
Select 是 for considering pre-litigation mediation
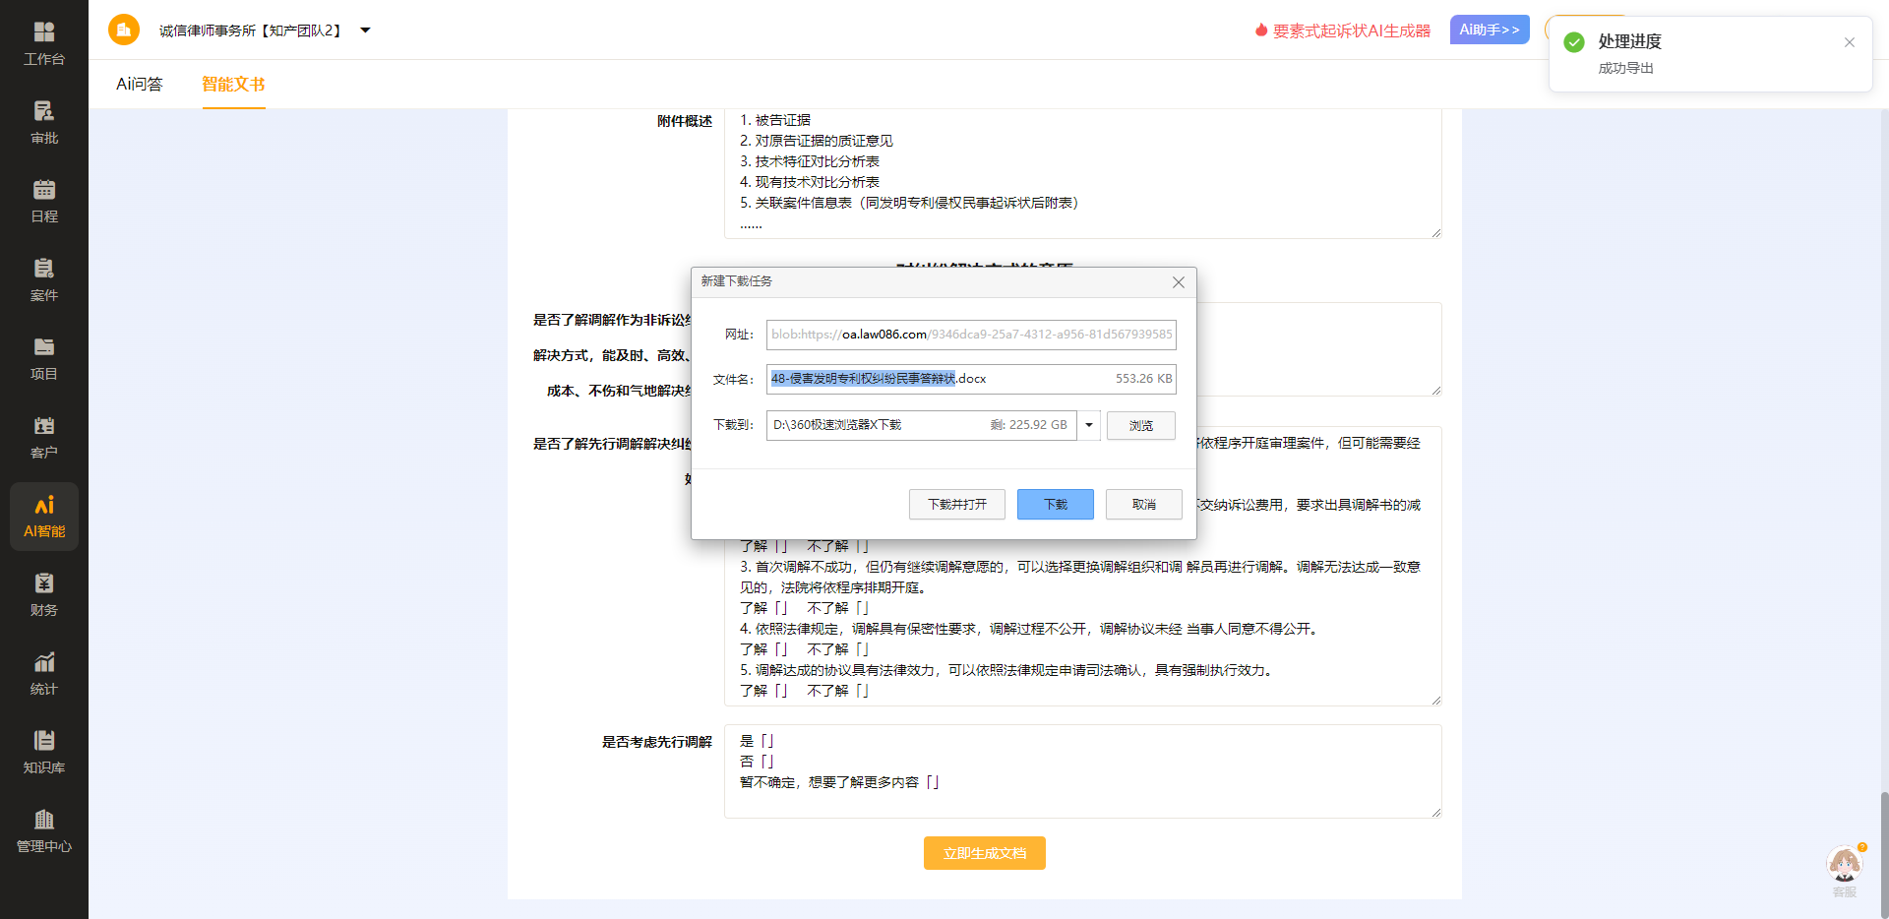758,740
